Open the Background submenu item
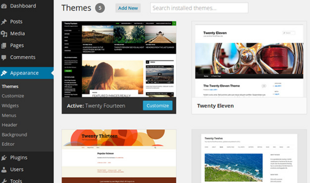The width and height of the screenshot is (310, 183). coord(14,135)
